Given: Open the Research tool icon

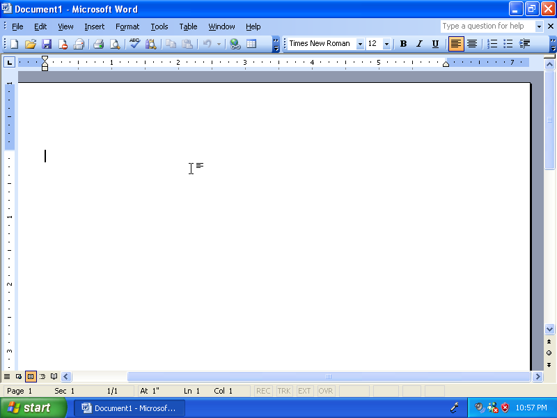Looking at the screenshot, I should pos(151,44).
